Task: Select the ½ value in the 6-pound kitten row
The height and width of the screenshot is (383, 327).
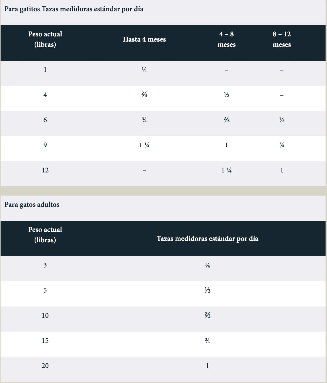Action: click(x=282, y=120)
